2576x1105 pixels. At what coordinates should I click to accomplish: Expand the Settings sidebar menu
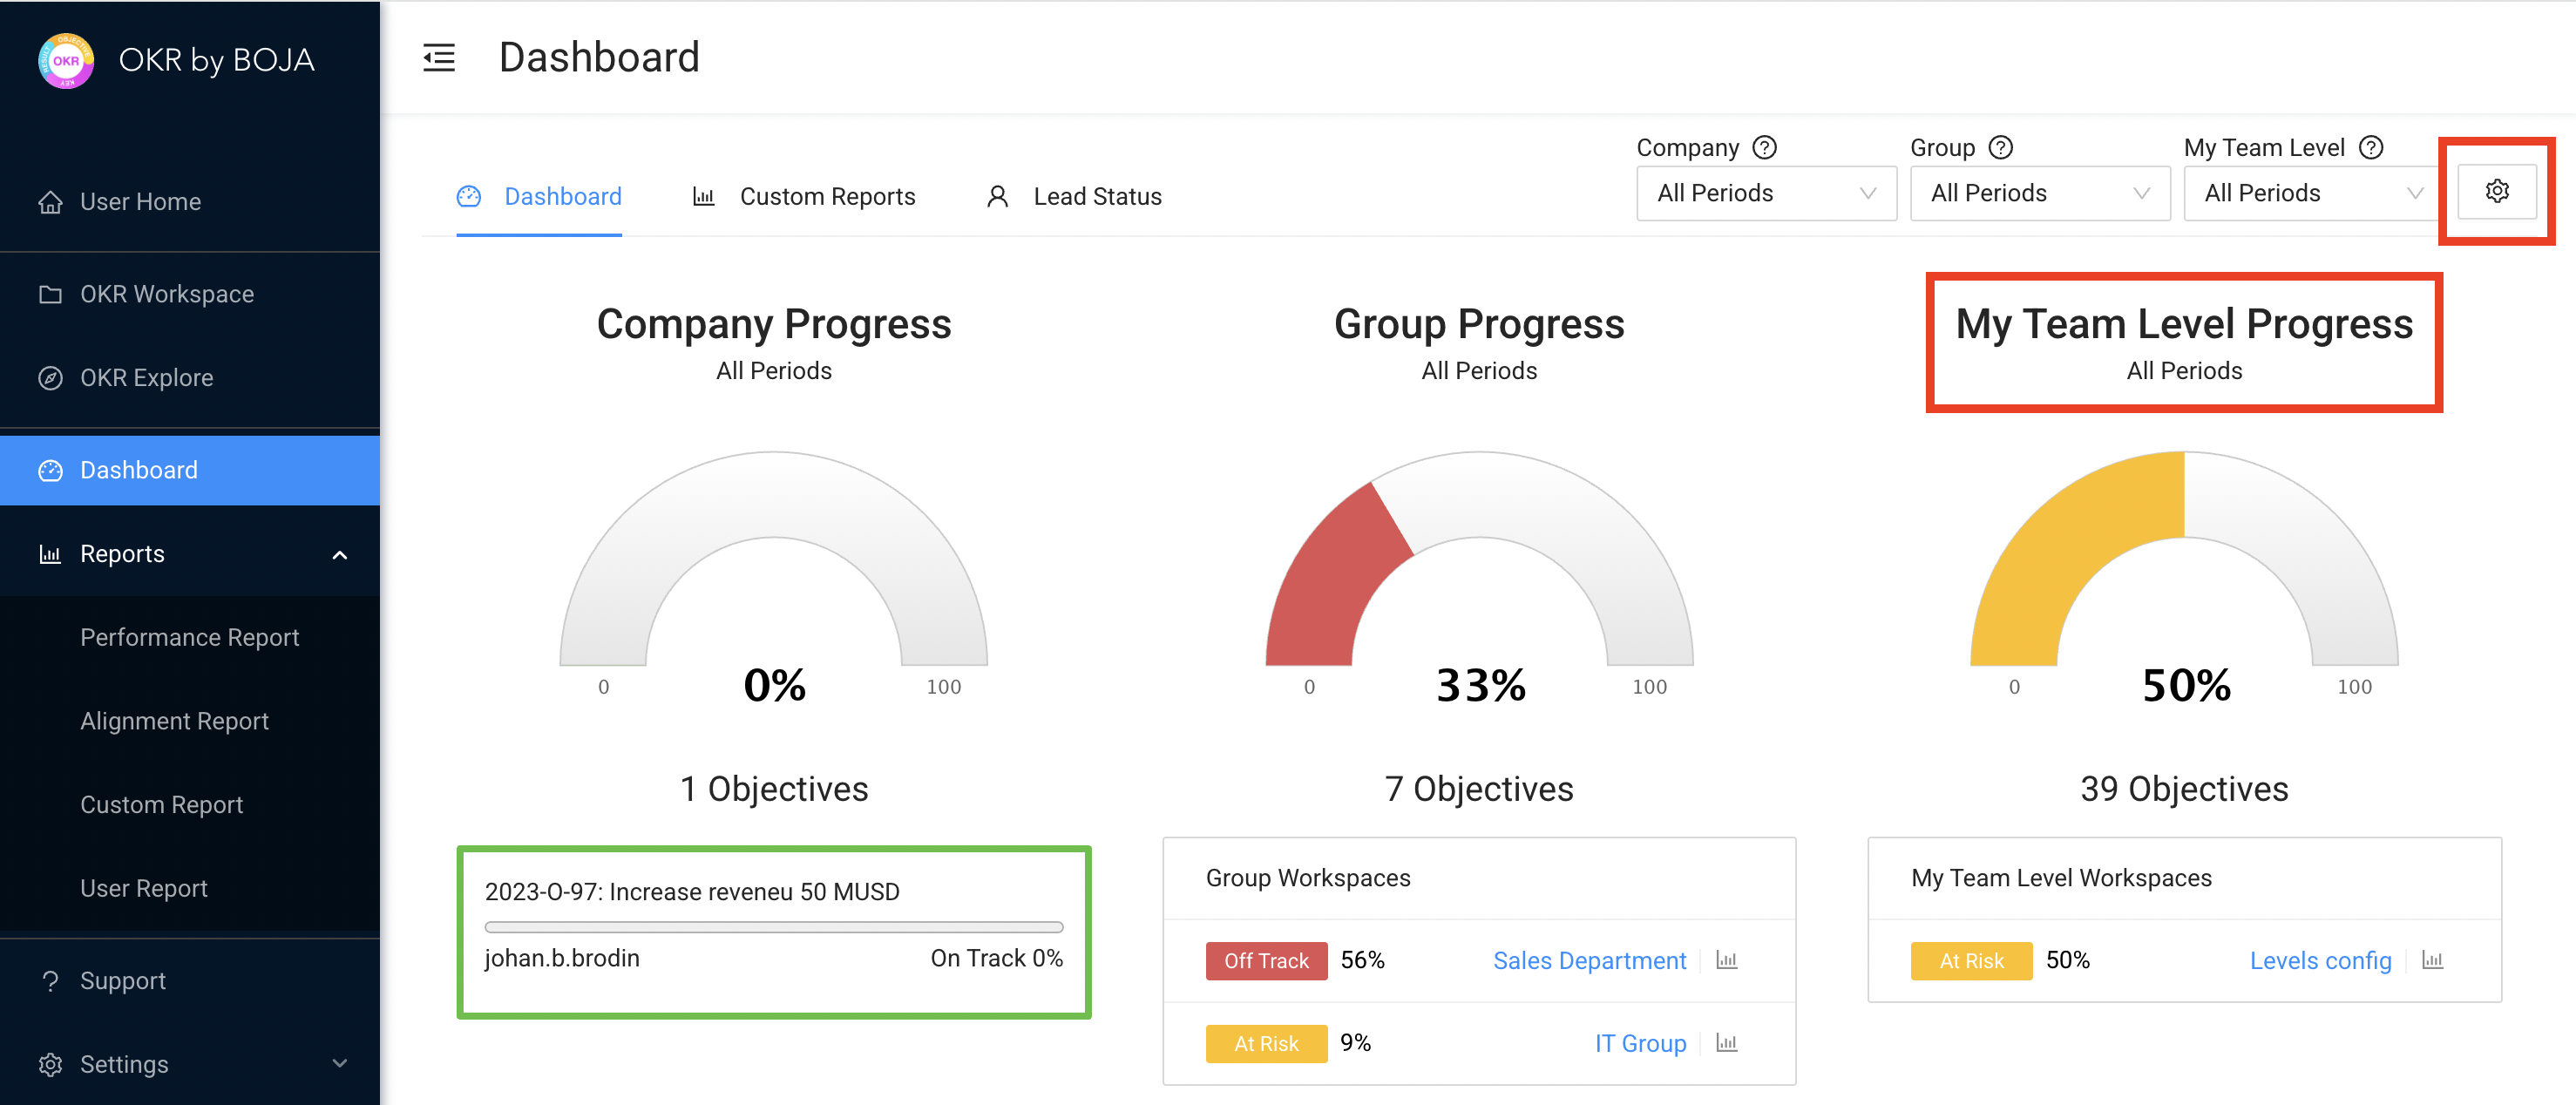coord(339,1063)
